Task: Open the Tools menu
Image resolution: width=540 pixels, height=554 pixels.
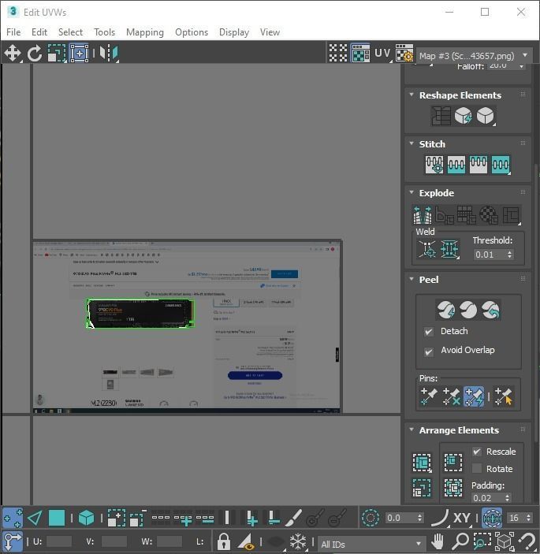Action: coord(105,32)
